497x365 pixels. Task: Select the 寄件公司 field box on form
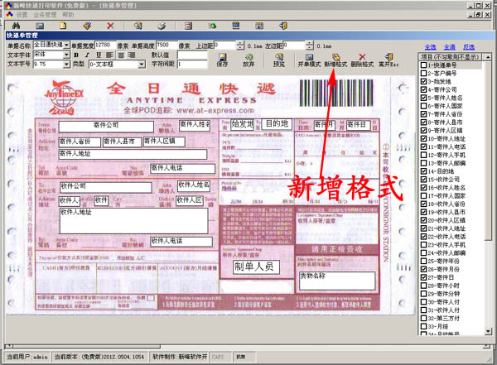point(106,126)
